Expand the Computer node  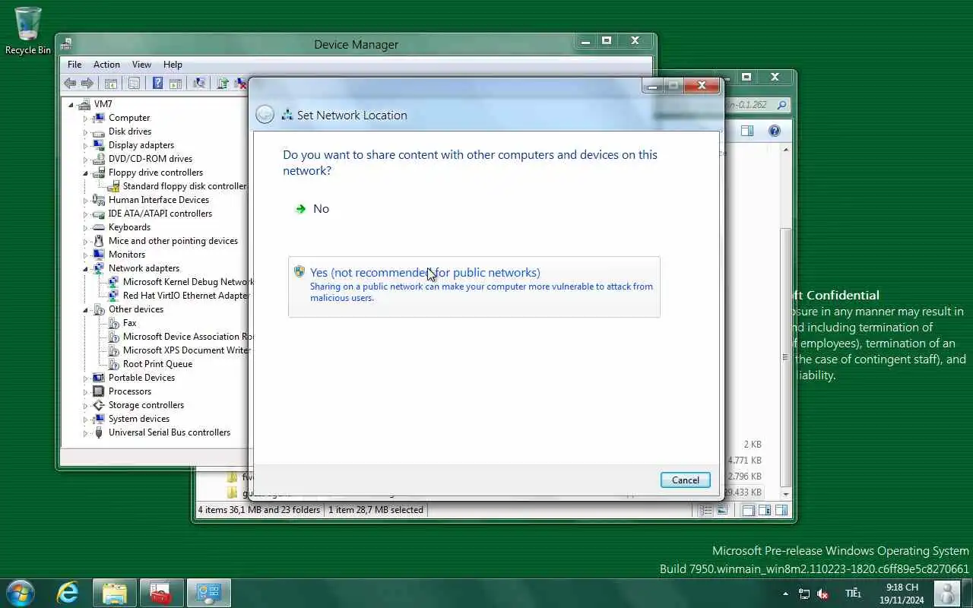coord(85,118)
